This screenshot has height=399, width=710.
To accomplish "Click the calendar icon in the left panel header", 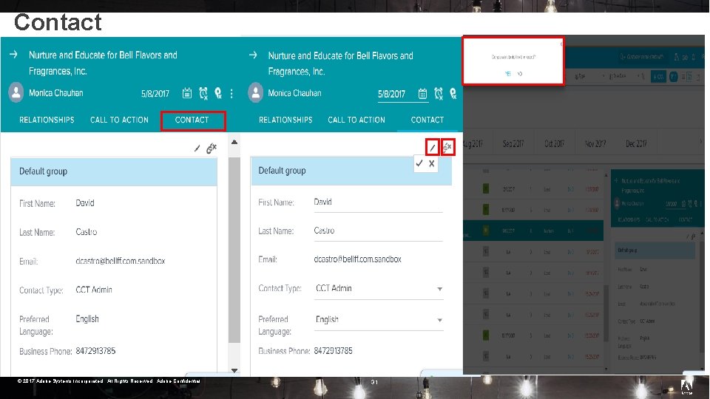I will pyautogui.click(x=186, y=93).
